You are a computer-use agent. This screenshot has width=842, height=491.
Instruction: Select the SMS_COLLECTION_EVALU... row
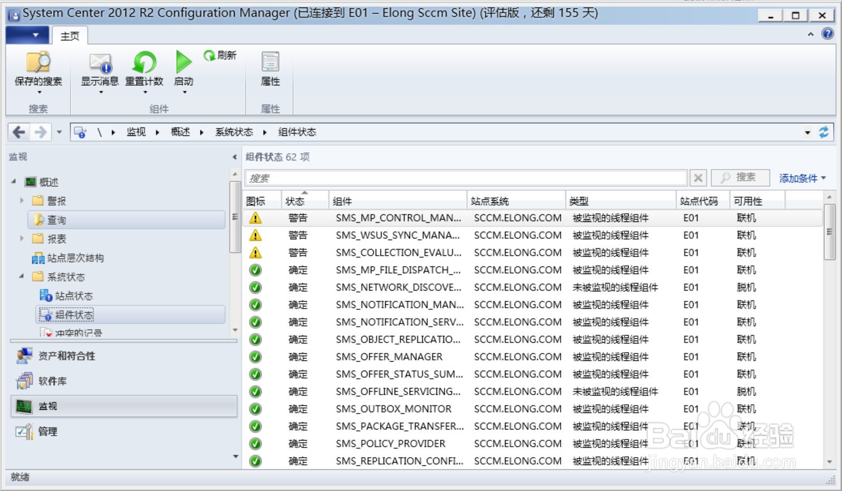pyautogui.click(x=533, y=253)
